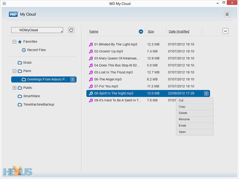
Task: Click the cloud icon in the title bar
Action: 4,3
